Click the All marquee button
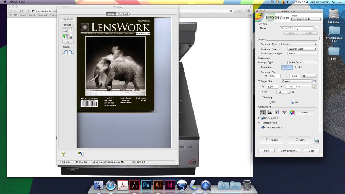 tap(68, 42)
